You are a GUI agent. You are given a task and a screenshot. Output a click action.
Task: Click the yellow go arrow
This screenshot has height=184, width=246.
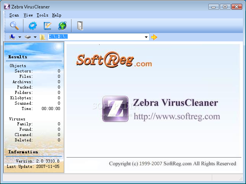coord(154,37)
